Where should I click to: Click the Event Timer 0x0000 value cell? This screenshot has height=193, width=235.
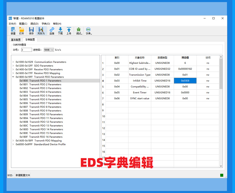tap(185, 92)
